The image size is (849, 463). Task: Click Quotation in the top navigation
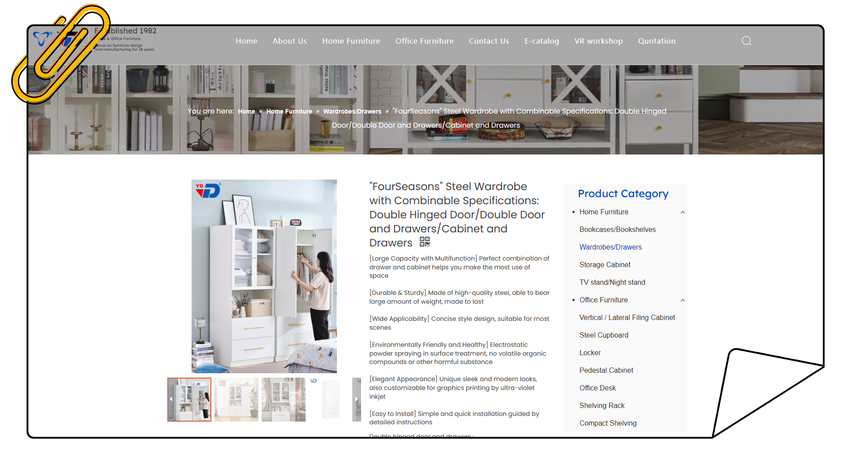click(x=656, y=41)
